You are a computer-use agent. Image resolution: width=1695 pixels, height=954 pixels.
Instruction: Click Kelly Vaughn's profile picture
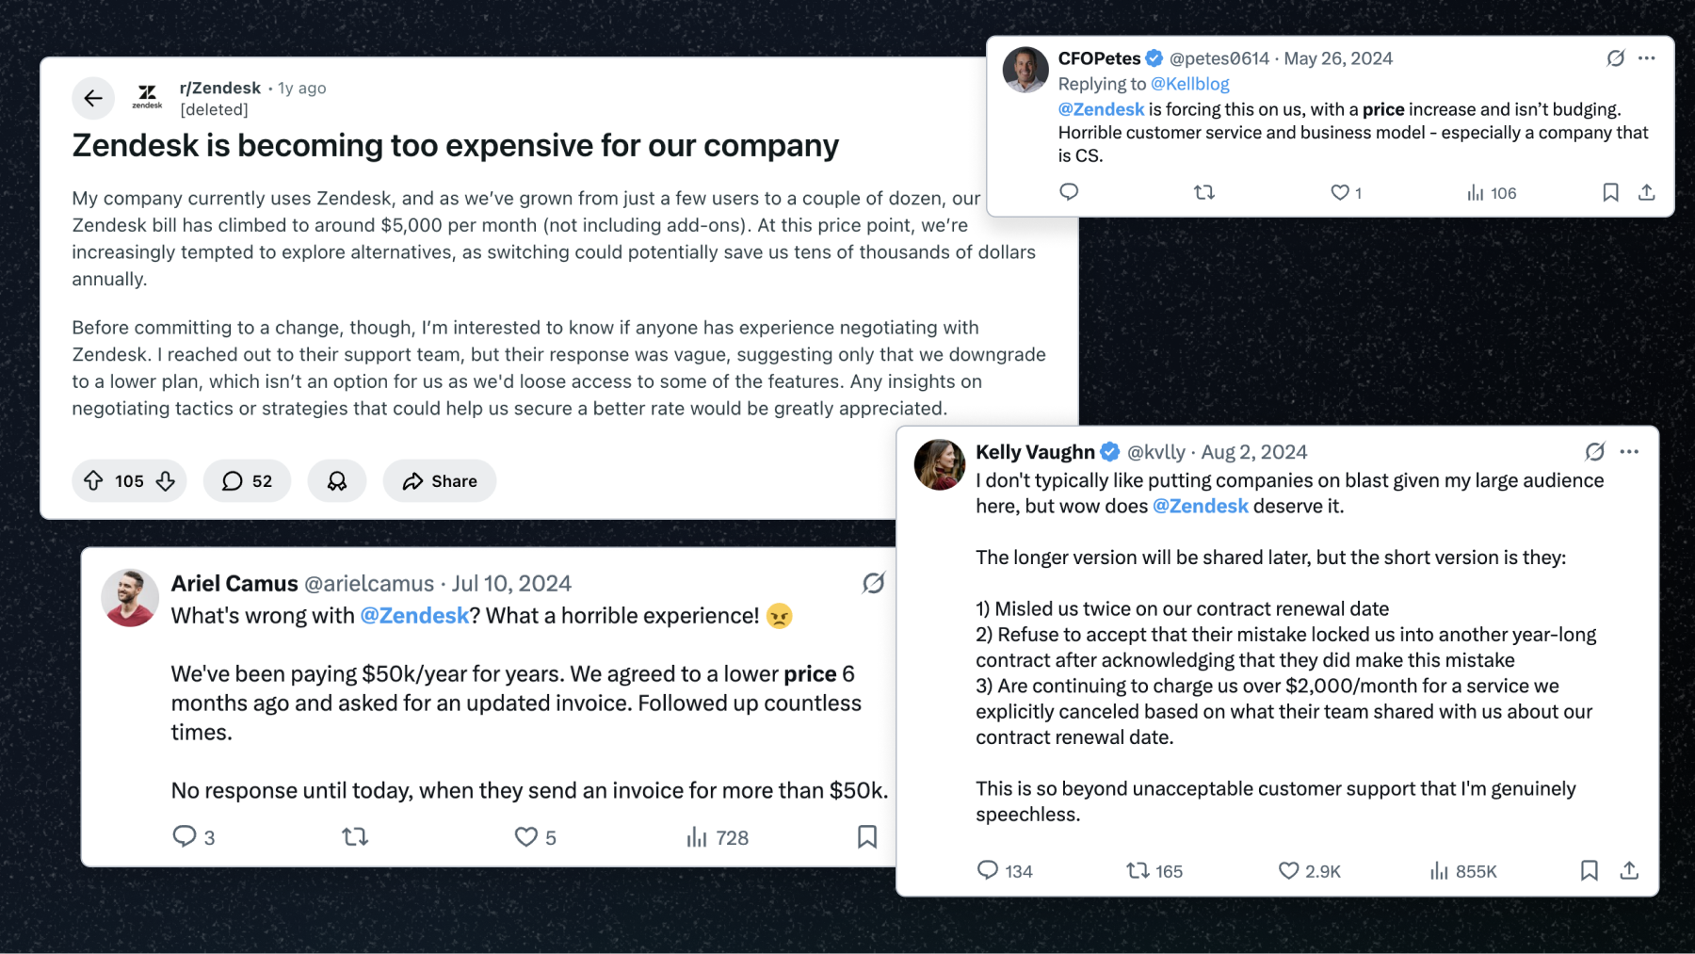939,464
